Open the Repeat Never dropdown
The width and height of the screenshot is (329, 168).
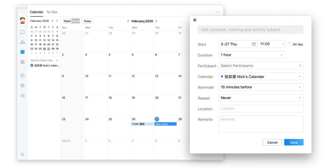click(x=261, y=98)
